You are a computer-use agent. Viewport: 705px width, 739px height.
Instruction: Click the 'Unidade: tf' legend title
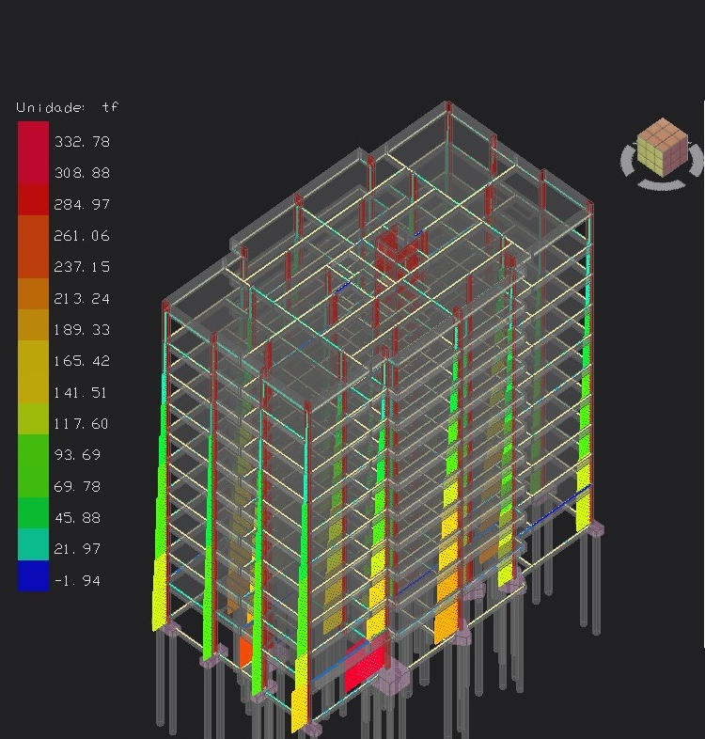coord(68,107)
